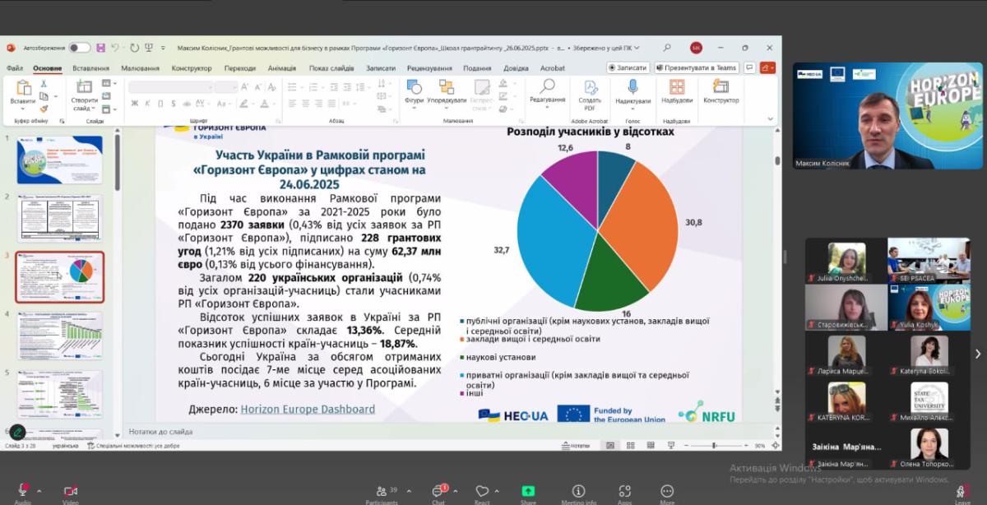
Task: Open the Фігури shapes dropdown
Action: pyautogui.click(x=414, y=91)
